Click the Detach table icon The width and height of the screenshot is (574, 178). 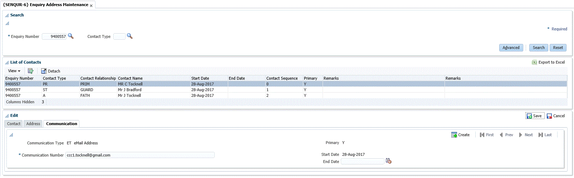[x=44, y=71]
